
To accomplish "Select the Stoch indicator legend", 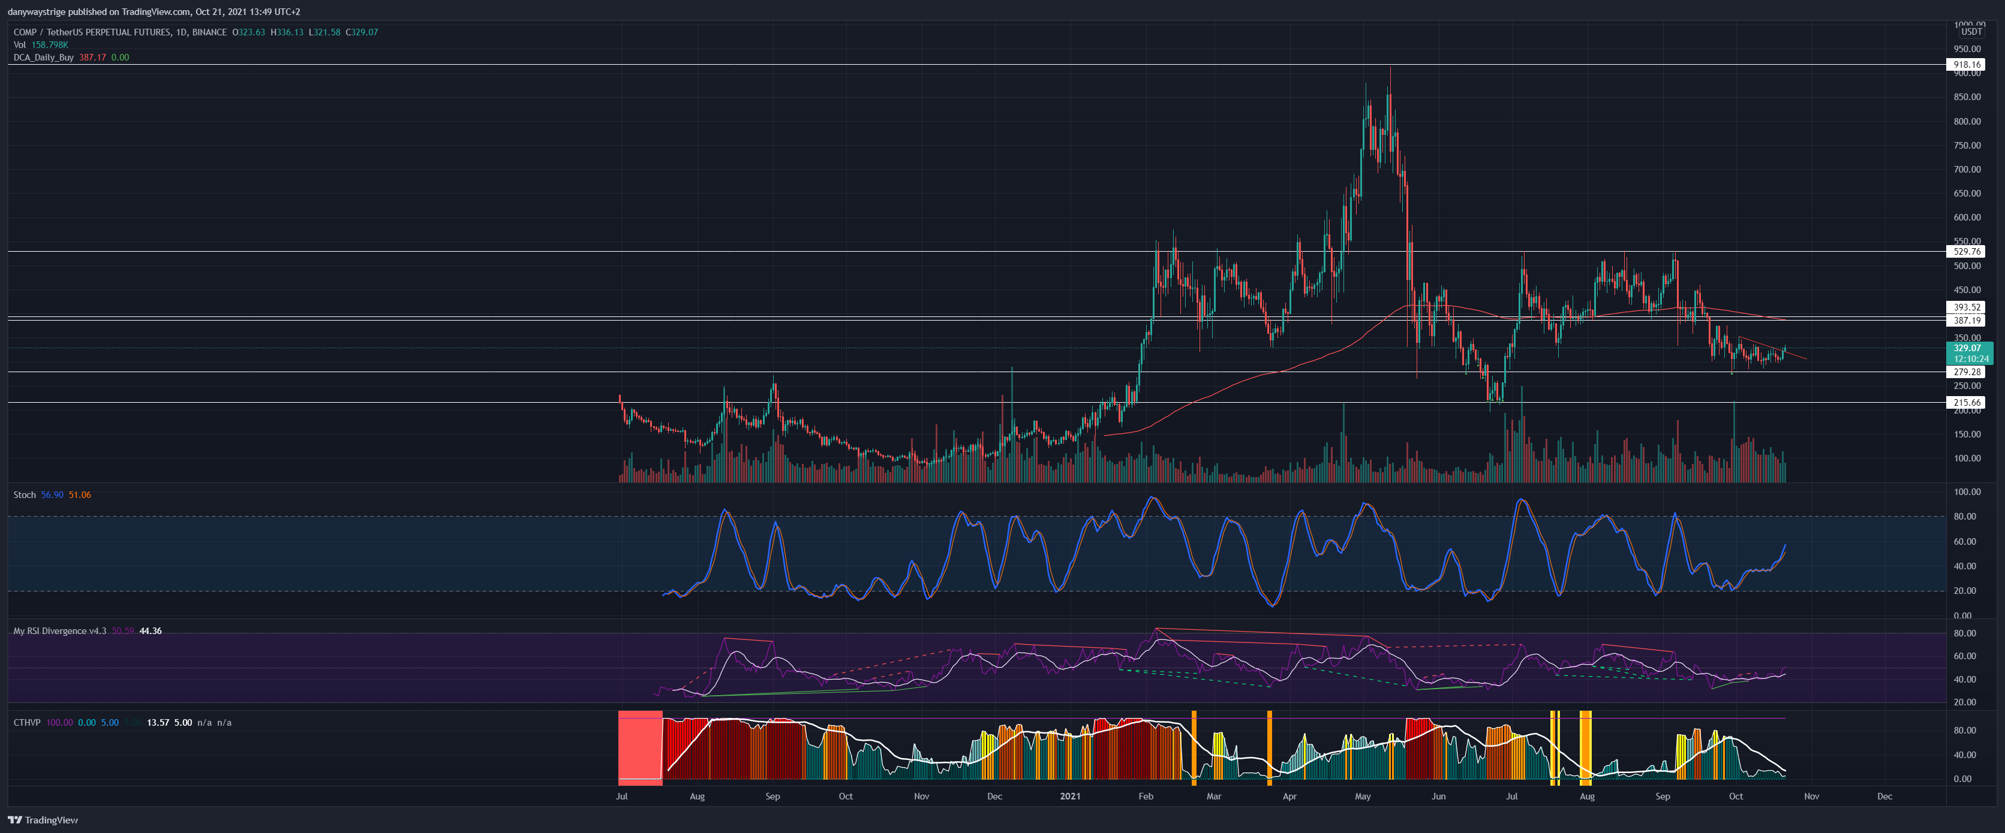I will [24, 494].
